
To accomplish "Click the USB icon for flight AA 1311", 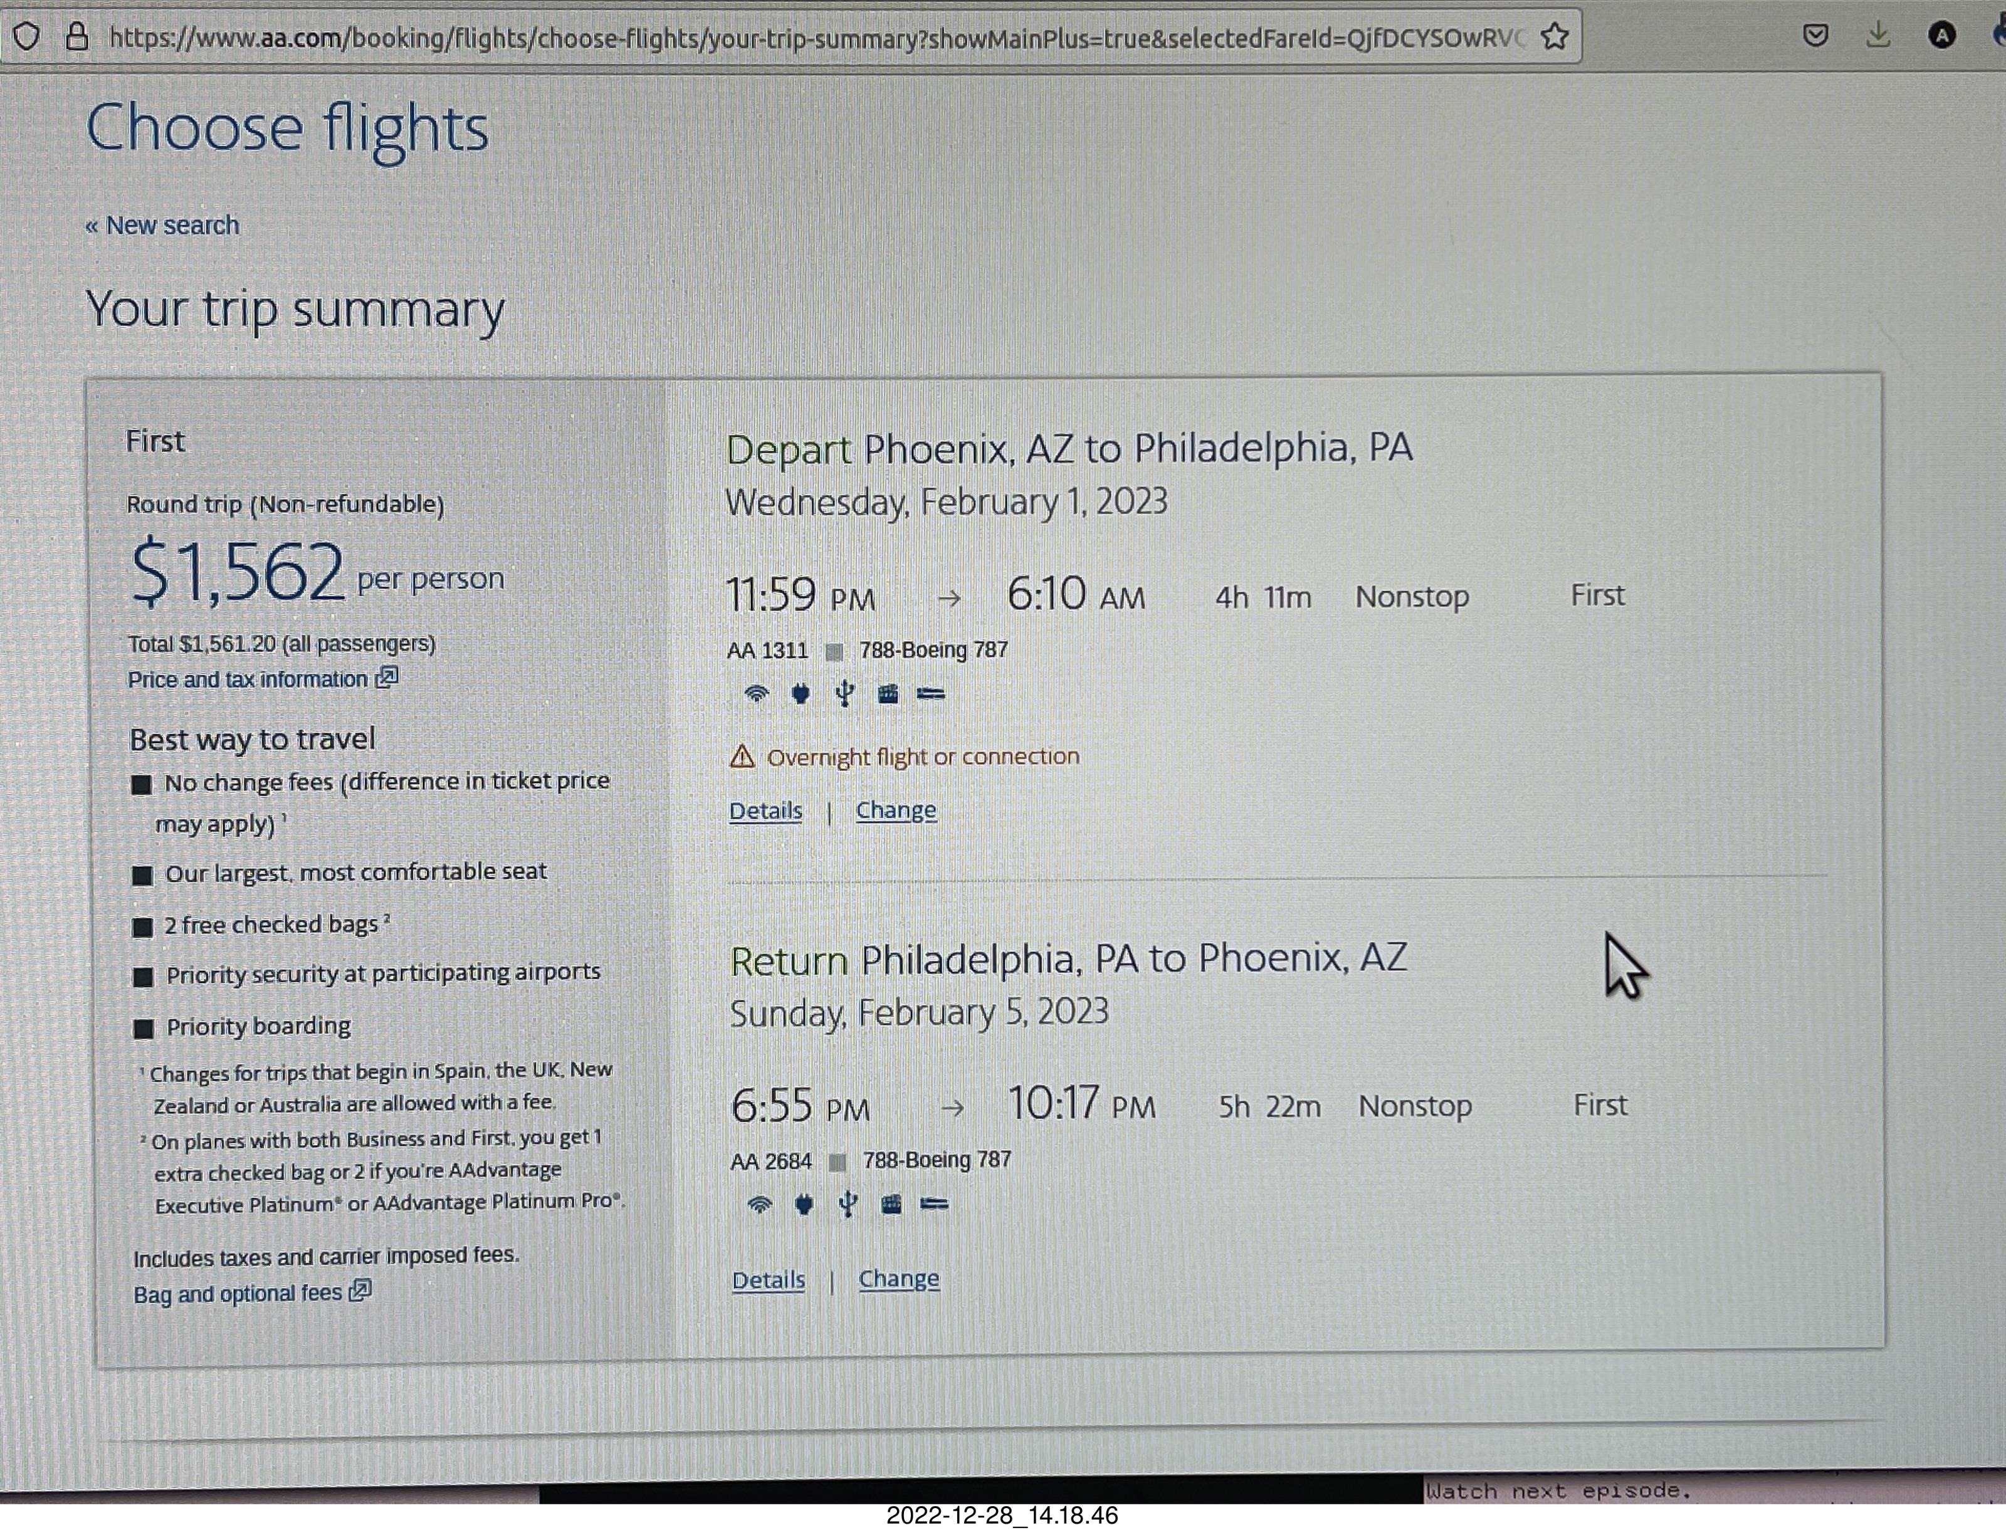I will [x=844, y=695].
